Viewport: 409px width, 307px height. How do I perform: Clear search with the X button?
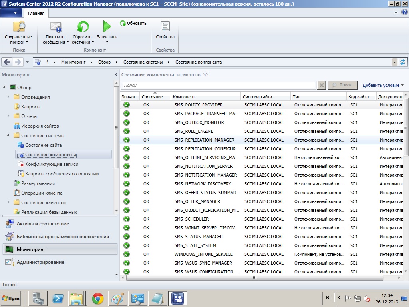(322, 85)
